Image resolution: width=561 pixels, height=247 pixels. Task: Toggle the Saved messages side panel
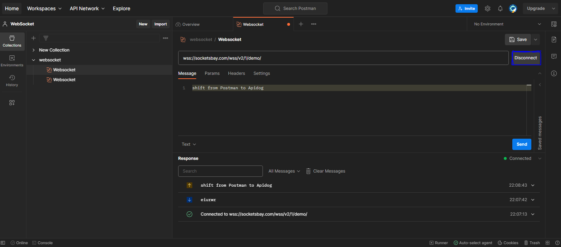pyautogui.click(x=540, y=133)
